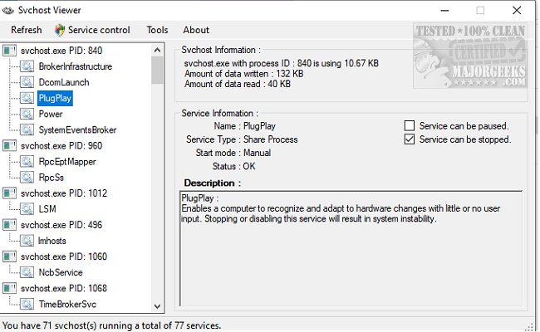Viewport: 540px width, 332px height.
Task: Click the Service control shield icon
Action: pyautogui.click(x=59, y=30)
